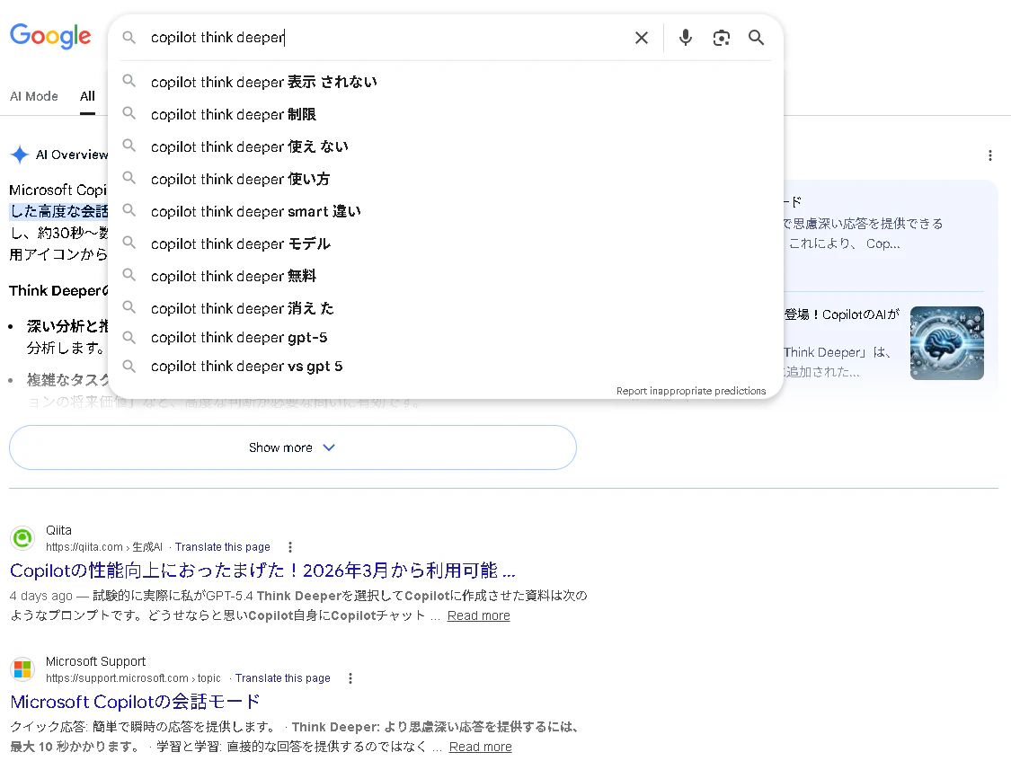Click 'Report inappropriate predictions'
Image resolution: width=1011 pixels, height=770 pixels.
pos(691,391)
